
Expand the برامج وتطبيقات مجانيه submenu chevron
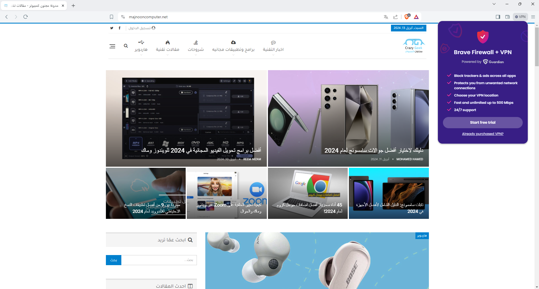tap(233, 55)
